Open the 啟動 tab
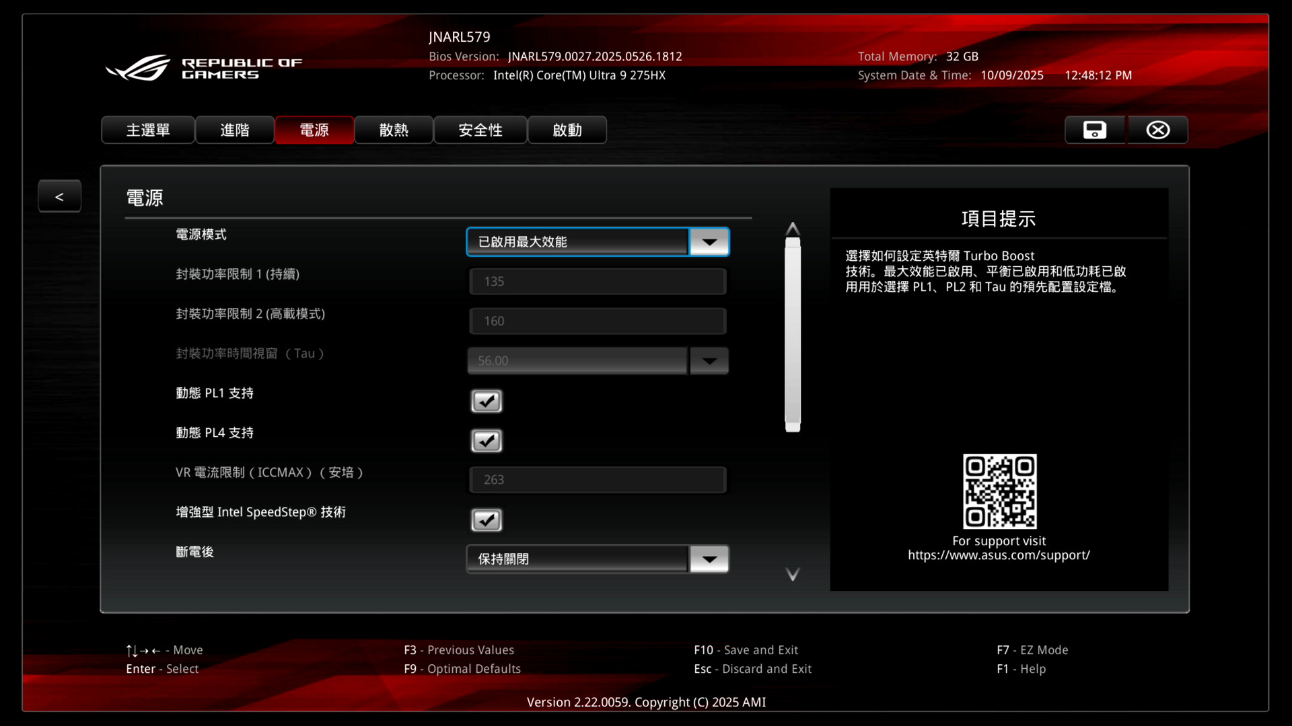The width and height of the screenshot is (1292, 726). [567, 130]
